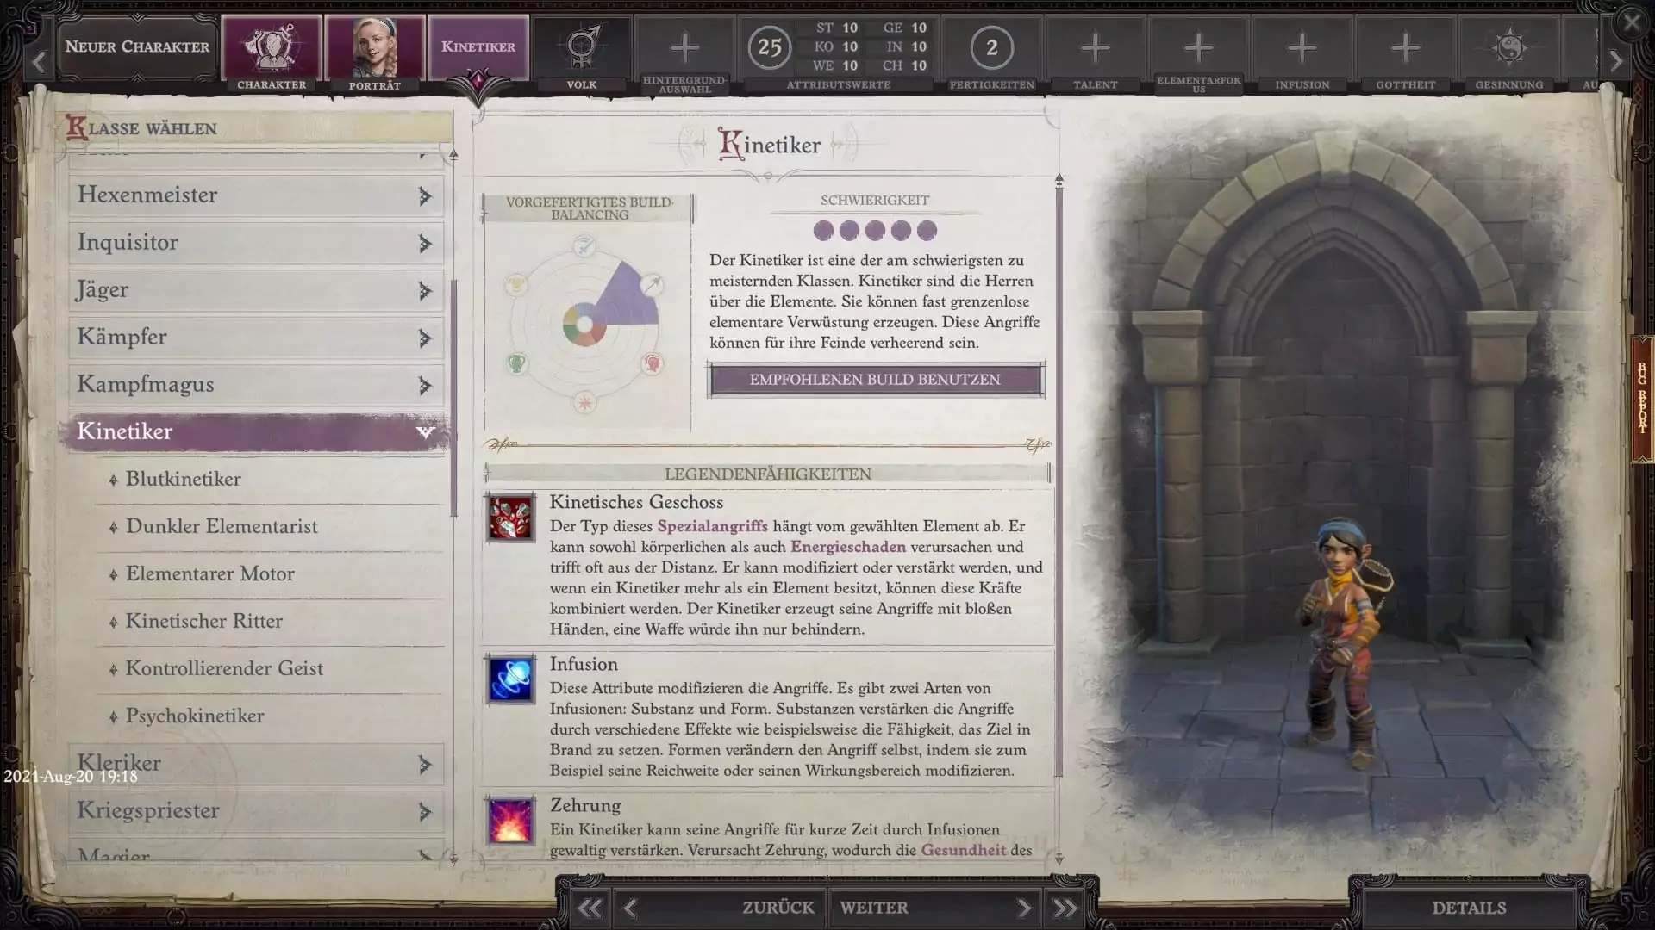Screen dimensions: 1655x930
Task: Click the Details button
Action: tap(1469, 908)
